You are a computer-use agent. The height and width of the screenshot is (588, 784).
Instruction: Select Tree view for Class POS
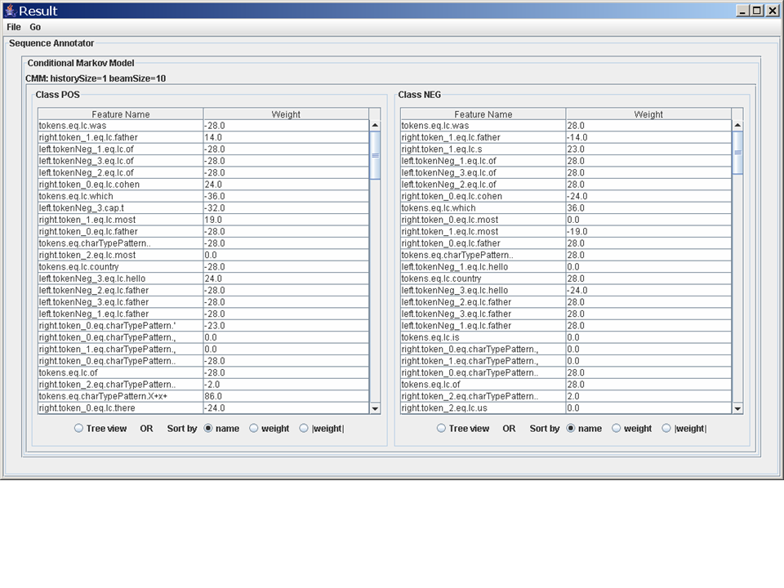tap(78, 428)
